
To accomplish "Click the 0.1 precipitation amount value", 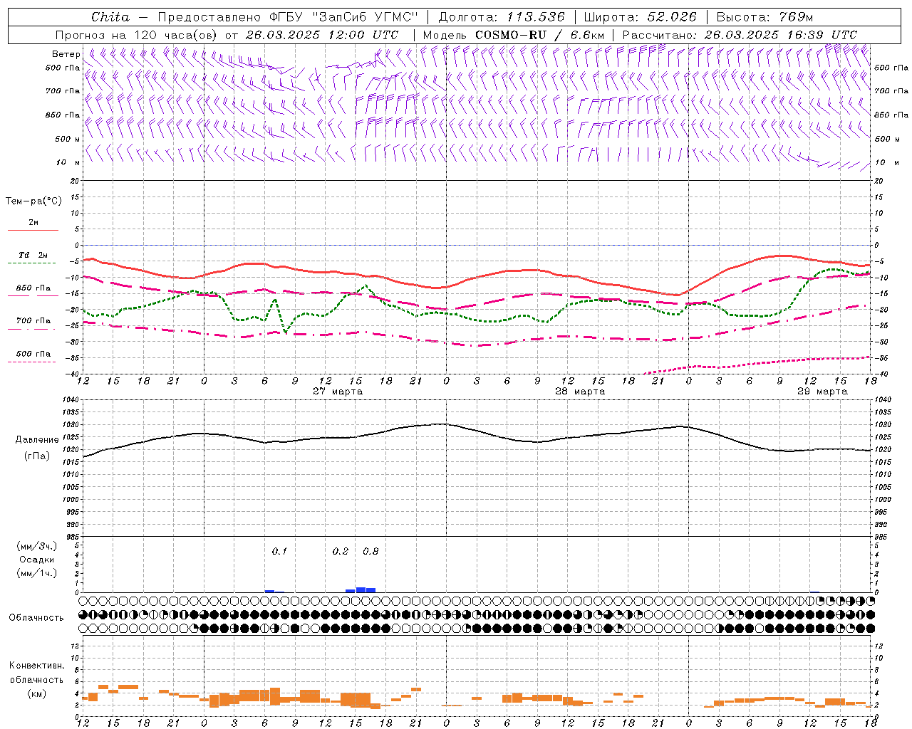I will (279, 551).
